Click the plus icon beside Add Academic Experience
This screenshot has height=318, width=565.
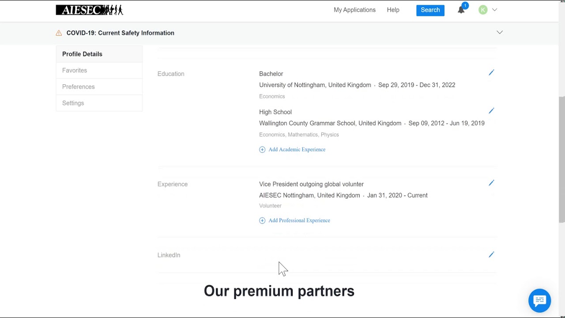262,150
